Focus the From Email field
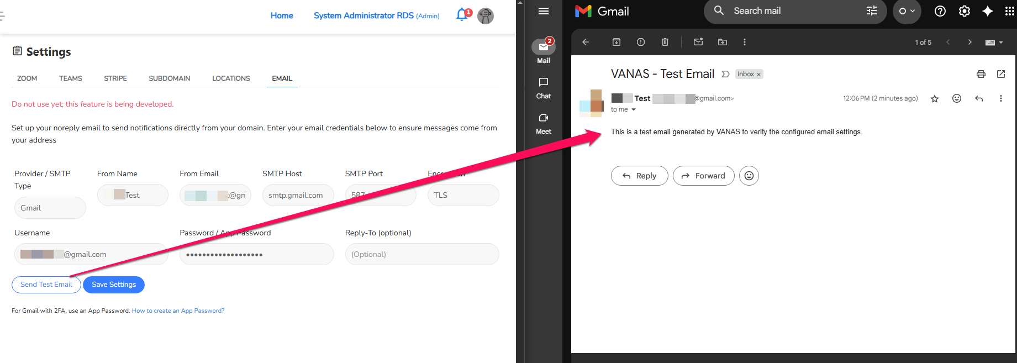The height and width of the screenshot is (363, 1017). point(215,195)
